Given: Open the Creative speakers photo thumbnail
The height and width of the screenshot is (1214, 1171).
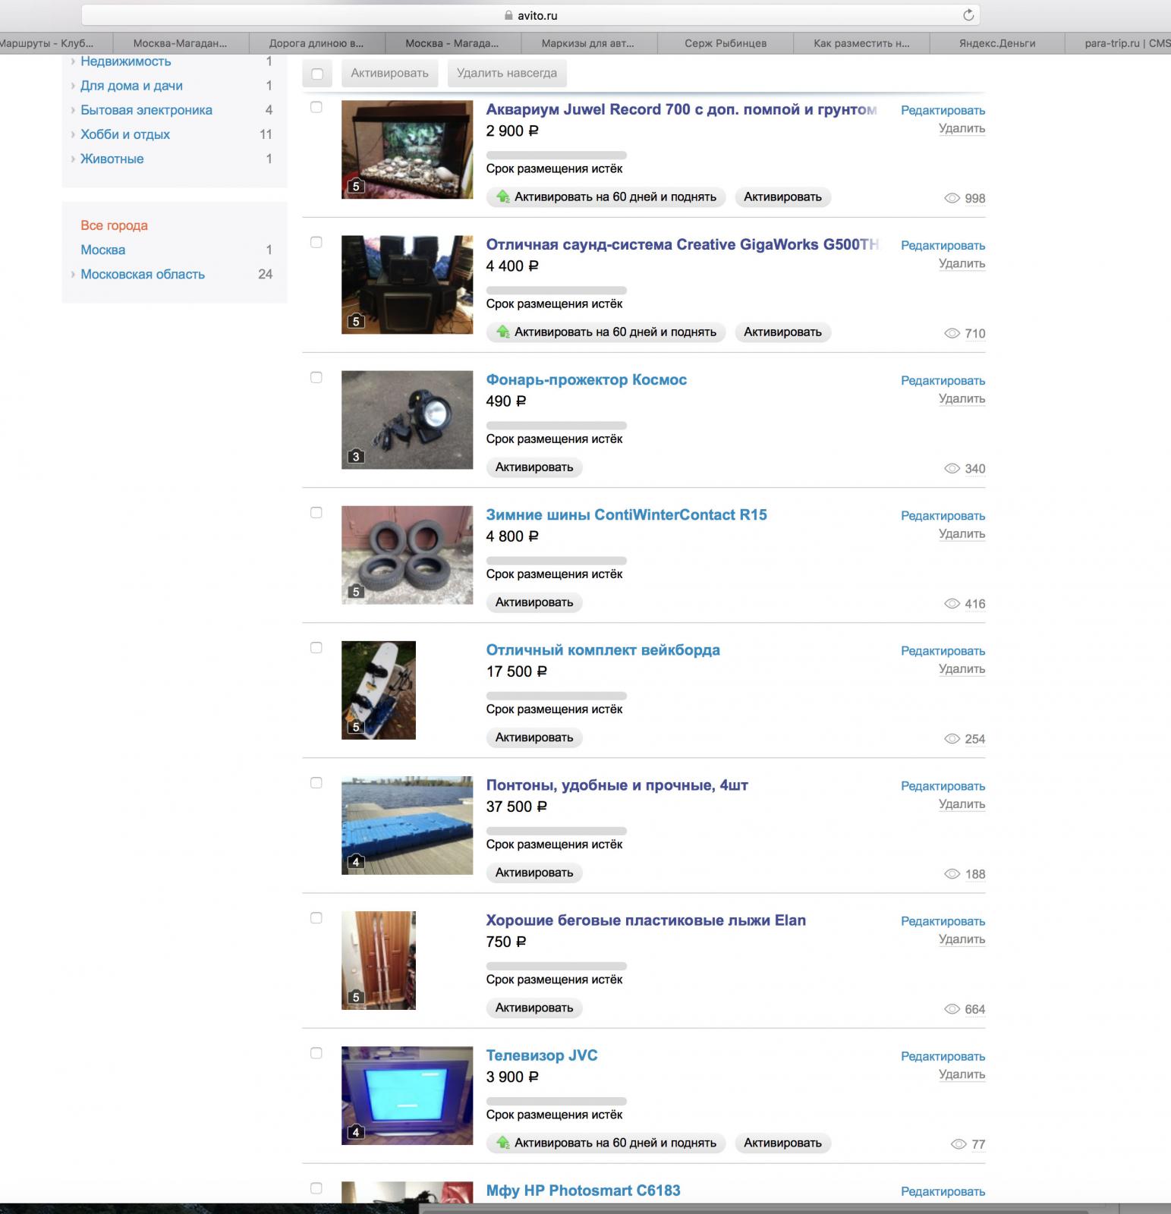Looking at the screenshot, I should (x=407, y=285).
